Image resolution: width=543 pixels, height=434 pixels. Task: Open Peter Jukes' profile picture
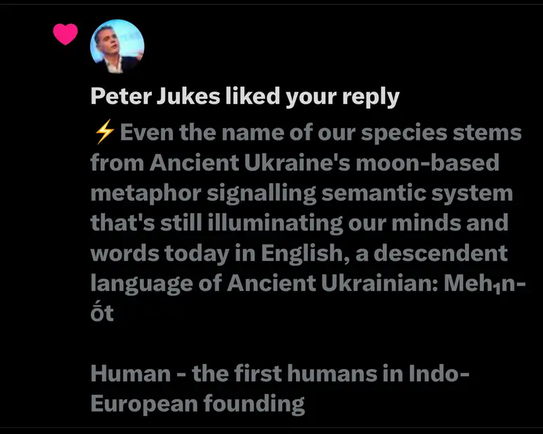click(x=117, y=47)
